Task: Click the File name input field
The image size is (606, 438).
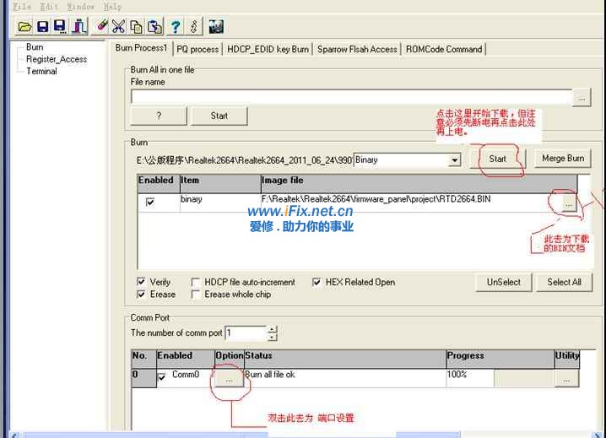Action: [350, 97]
